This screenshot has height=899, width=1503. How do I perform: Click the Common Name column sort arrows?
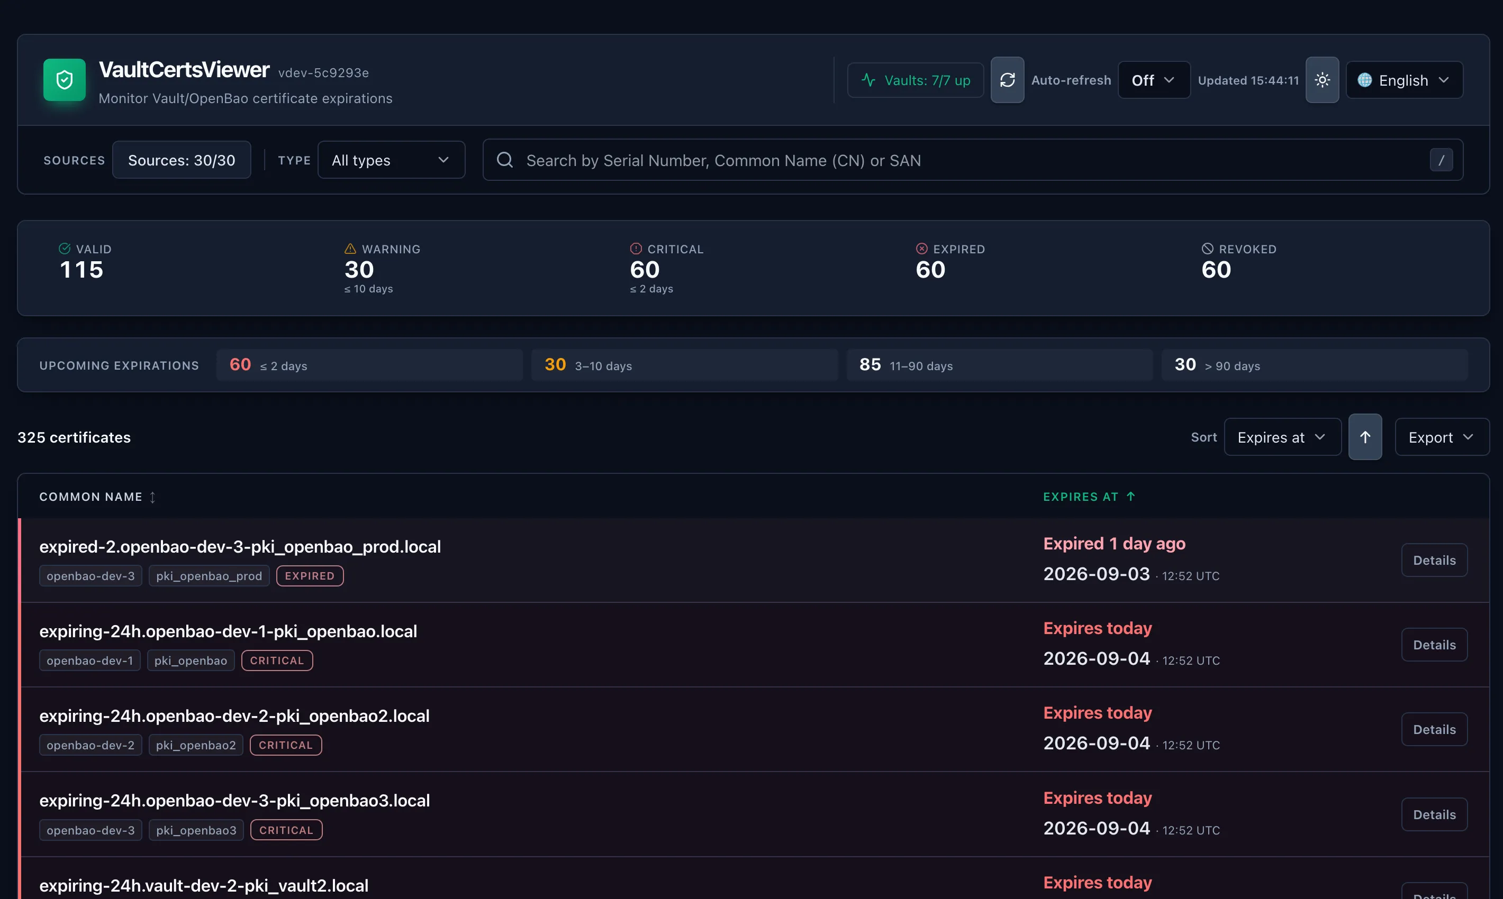152,497
